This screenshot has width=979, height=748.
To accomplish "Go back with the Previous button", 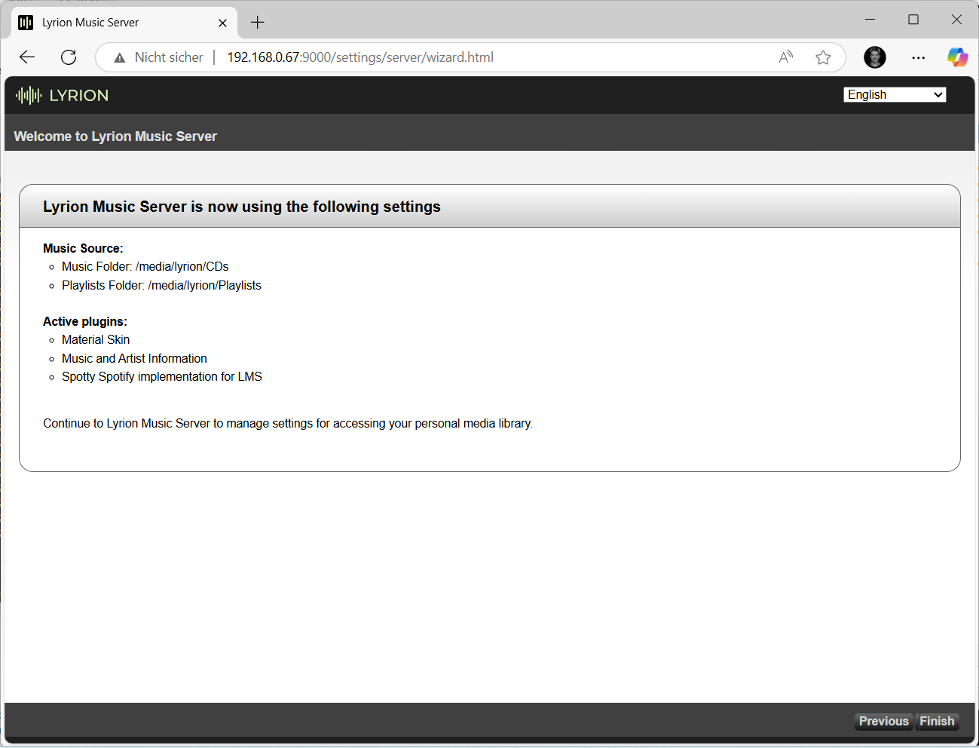I will tap(884, 722).
